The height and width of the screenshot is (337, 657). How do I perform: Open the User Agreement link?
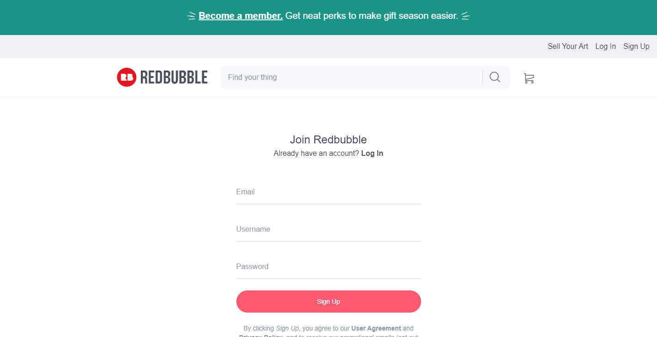coord(376,328)
